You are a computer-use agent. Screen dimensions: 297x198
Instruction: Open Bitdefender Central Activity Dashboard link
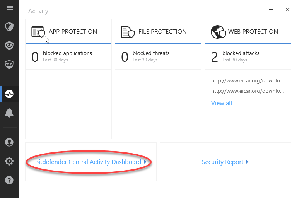(88, 162)
